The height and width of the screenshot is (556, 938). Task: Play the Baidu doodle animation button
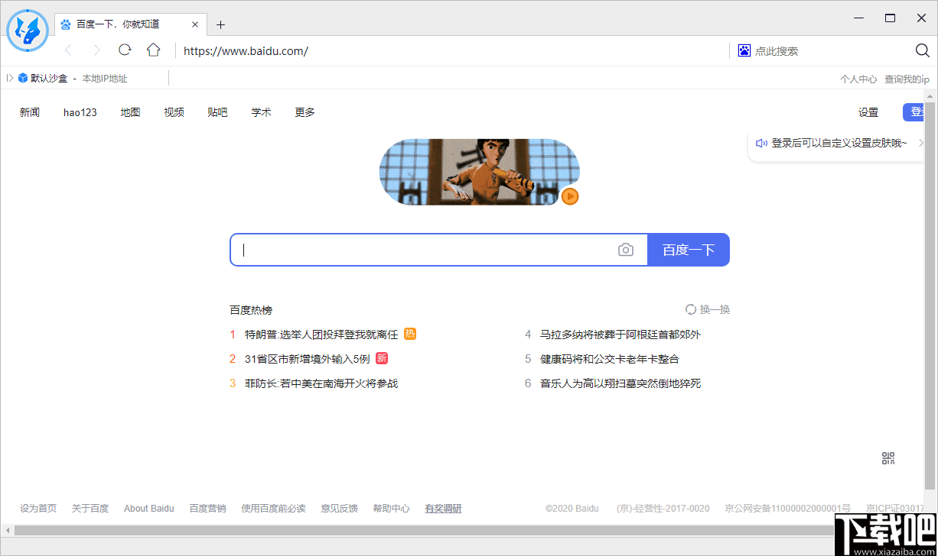[569, 196]
